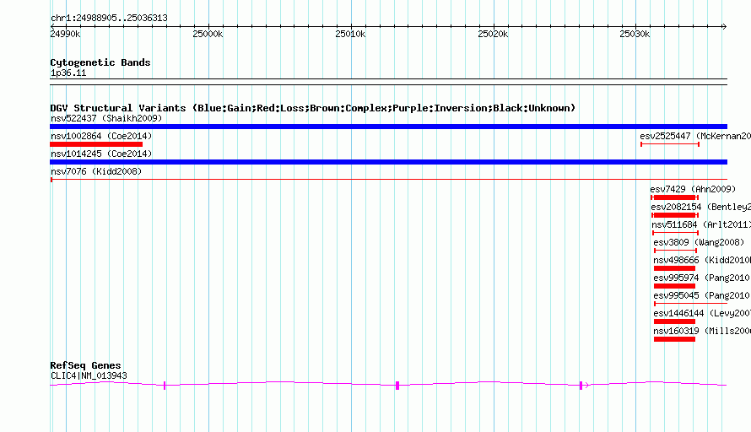Select the thin red nsv7076 line

coord(388,180)
